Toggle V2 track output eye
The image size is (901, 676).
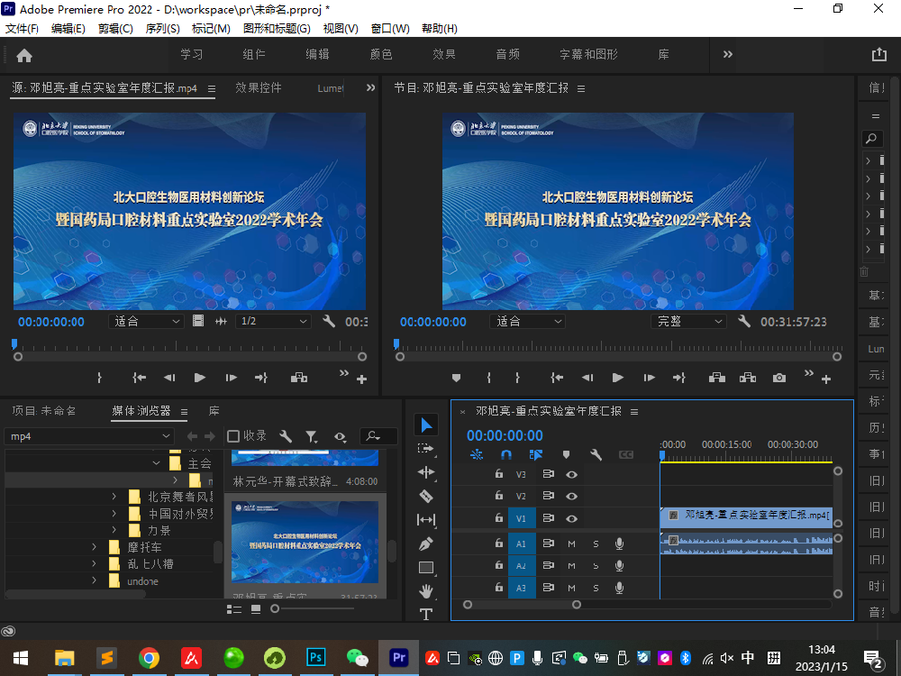(571, 496)
